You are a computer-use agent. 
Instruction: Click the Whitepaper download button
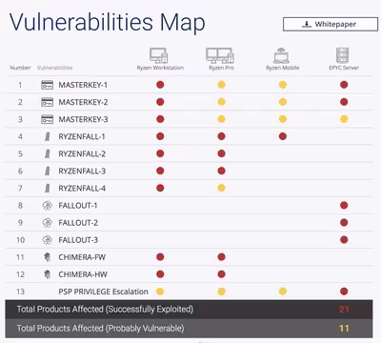click(331, 24)
